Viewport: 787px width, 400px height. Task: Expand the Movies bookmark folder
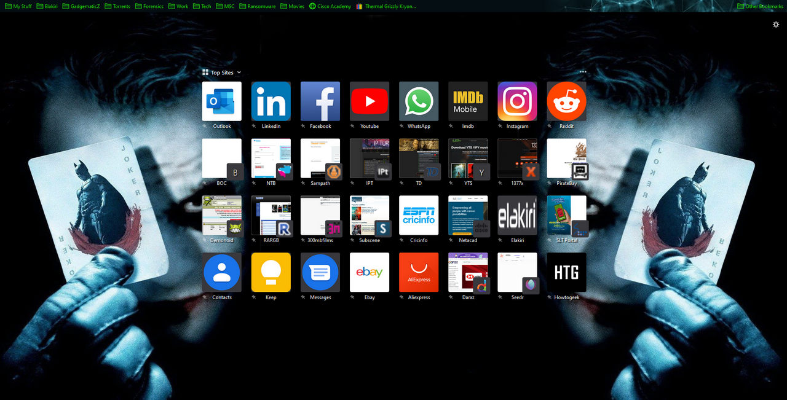(x=292, y=6)
